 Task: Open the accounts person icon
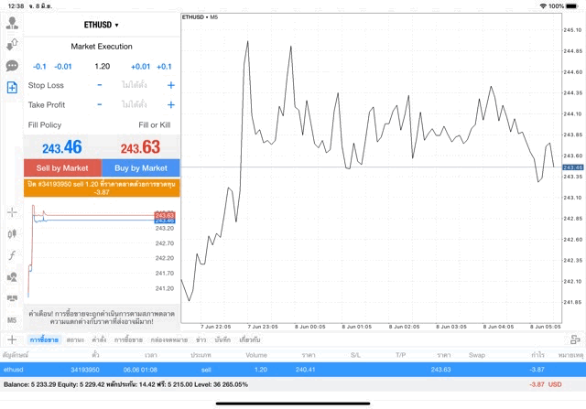coord(12,23)
